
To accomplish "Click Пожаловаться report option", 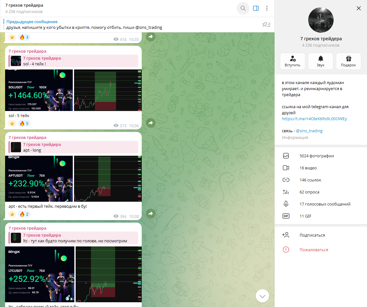I will pyautogui.click(x=321, y=250).
